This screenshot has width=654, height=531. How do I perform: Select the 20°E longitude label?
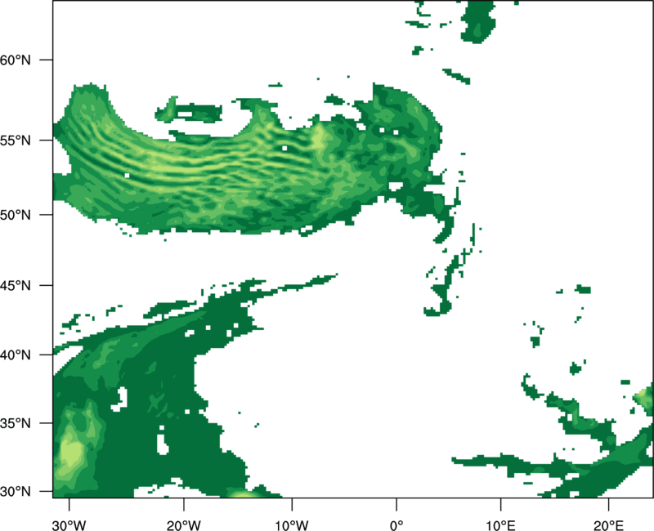click(x=608, y=525)
